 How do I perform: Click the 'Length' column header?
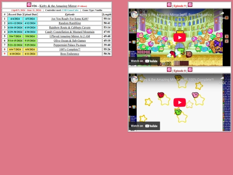(x=107, y=14)
